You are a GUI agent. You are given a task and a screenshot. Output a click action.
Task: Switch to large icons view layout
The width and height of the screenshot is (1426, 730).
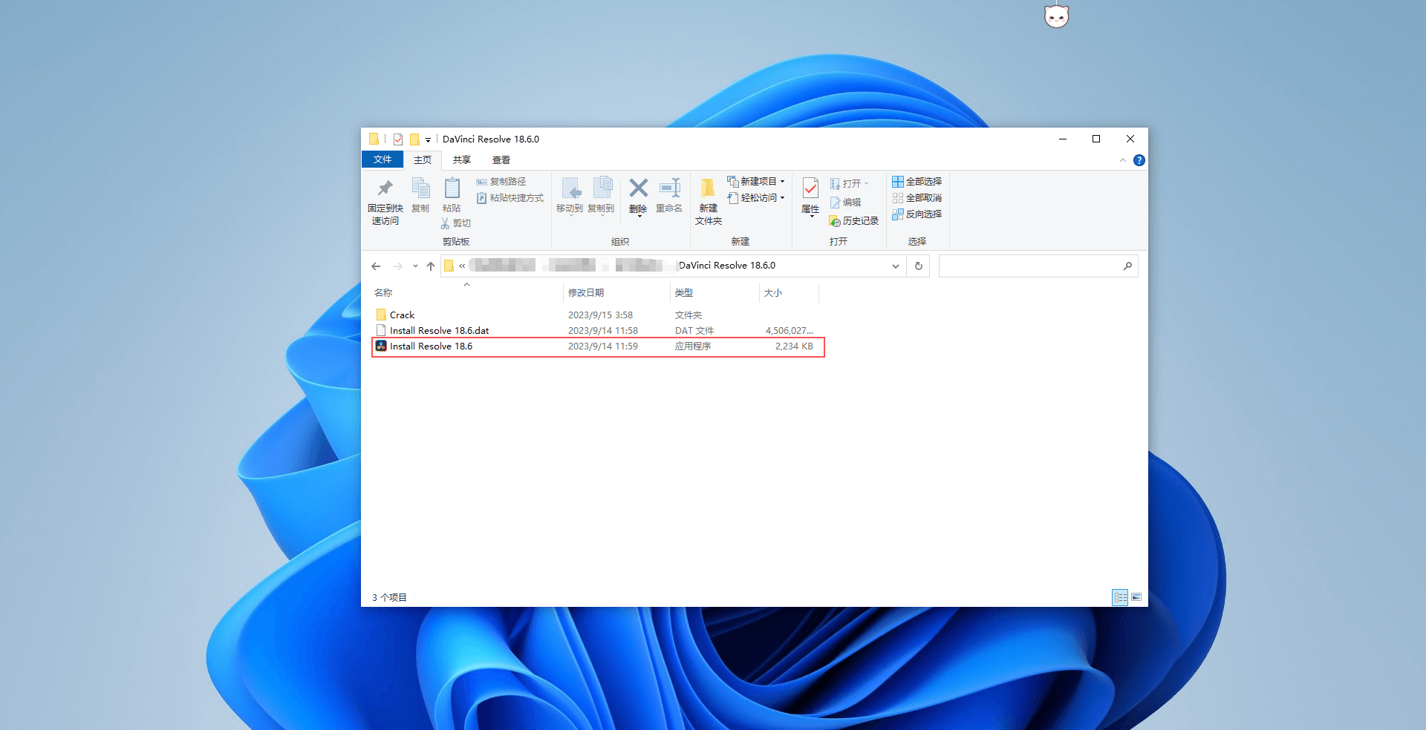1136,597
